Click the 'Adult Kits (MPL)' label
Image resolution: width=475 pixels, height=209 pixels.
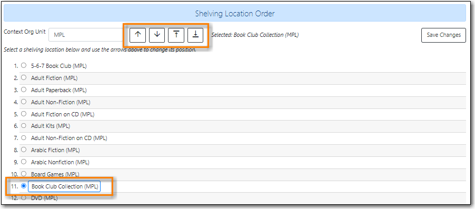coord(51,126)
